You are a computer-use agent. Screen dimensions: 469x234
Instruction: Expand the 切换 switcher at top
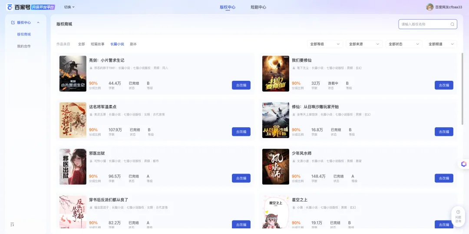[69, 7]
